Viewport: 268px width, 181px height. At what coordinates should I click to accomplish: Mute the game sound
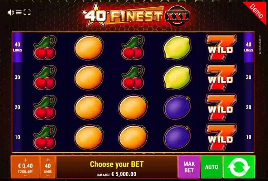coord(11,13)
